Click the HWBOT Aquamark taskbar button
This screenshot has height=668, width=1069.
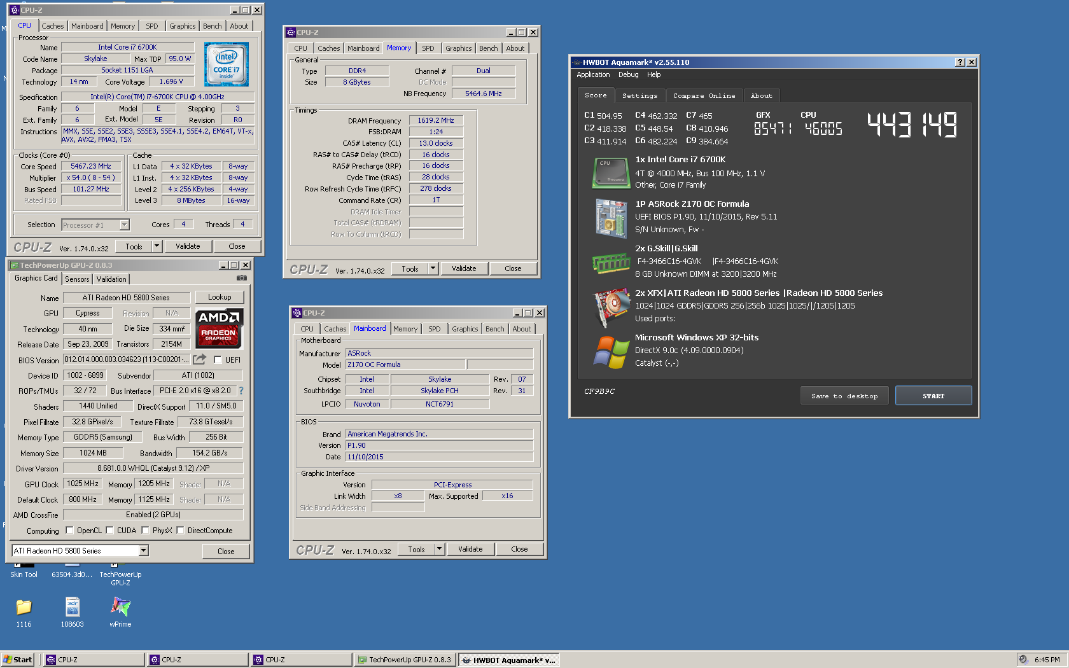pos(508,660)
